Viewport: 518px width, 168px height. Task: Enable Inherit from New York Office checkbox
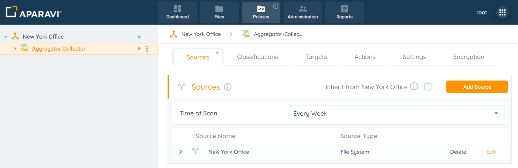(428, 87)
